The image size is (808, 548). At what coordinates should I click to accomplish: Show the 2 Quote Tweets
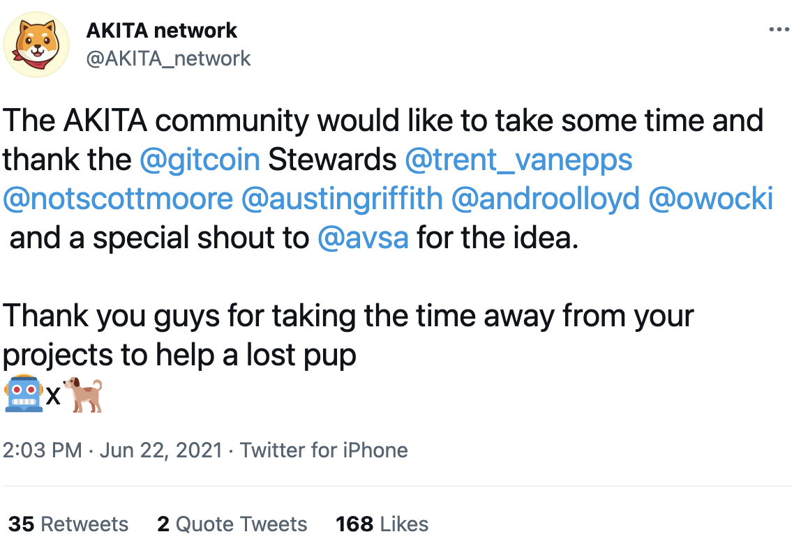232,524
